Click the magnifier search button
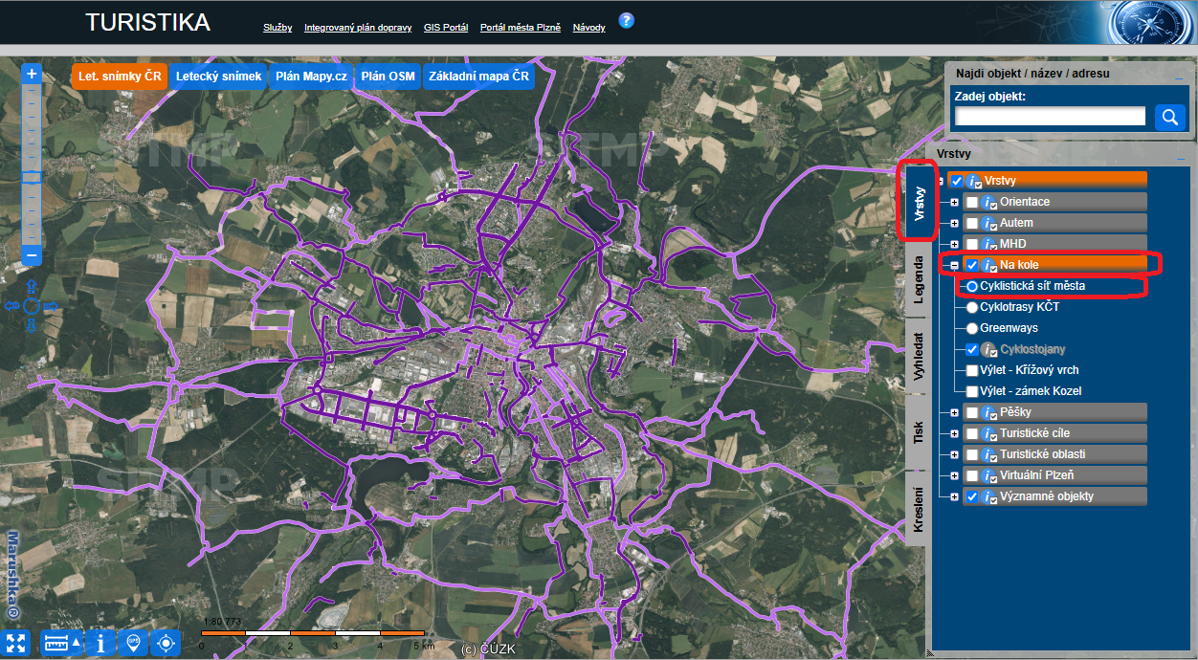The image size is (1198, 660). [1170, 117]
